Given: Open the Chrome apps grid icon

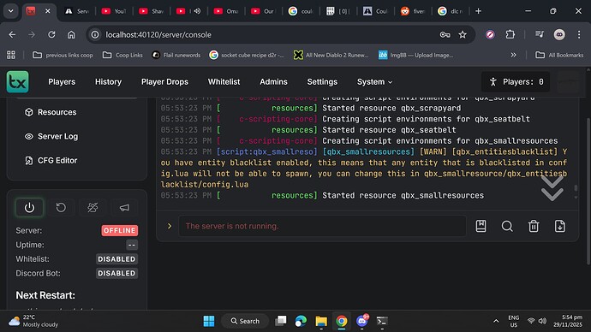Looking at the screenshot, I should click(11, 55).
